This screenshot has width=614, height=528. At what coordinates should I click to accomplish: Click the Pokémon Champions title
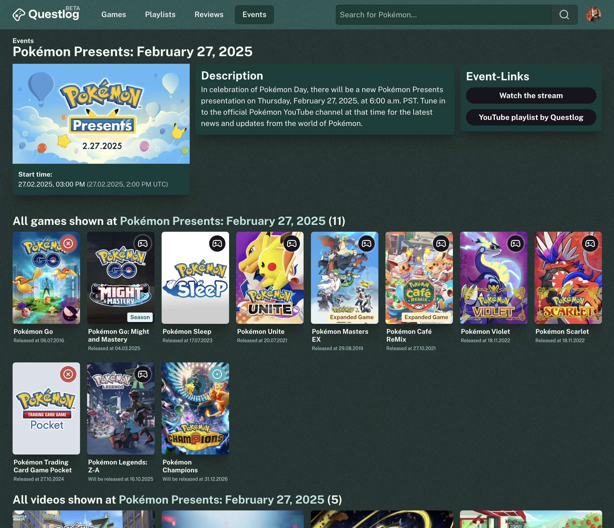pyautogui.click(x=180, y=466)
